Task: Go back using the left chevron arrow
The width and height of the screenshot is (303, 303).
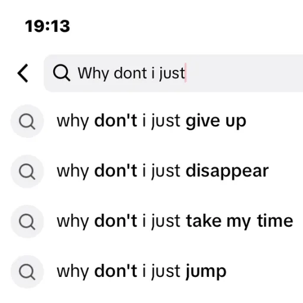Action: [x=23, y=73]
